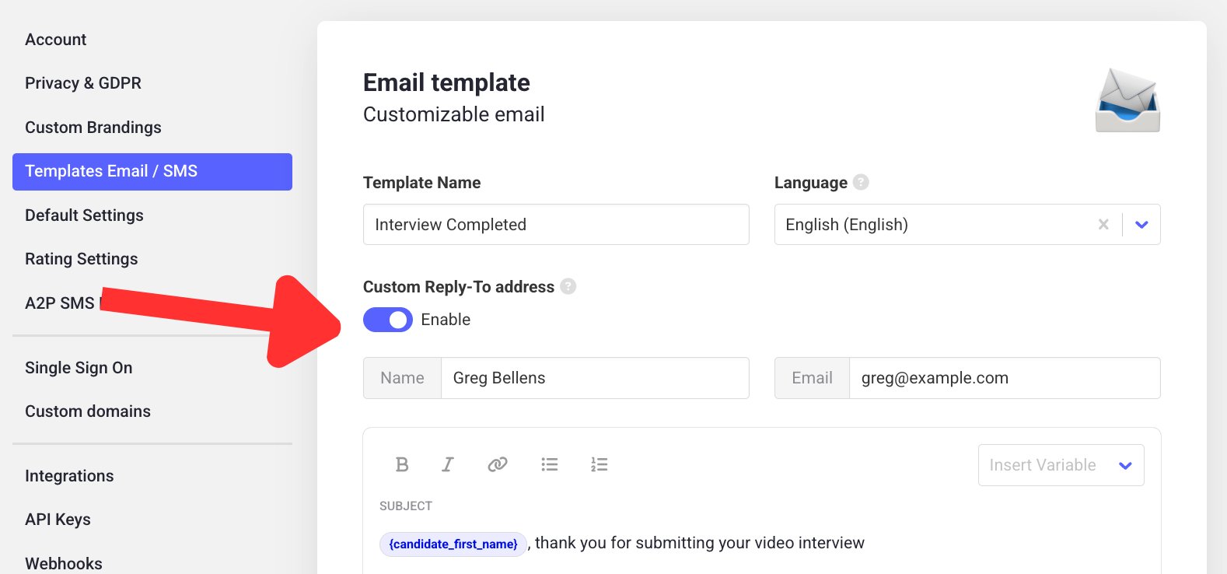Open the Insert Variable dropdown
Screen dimensions: 1227x574
pyautogui.click(x=1061, y=465)
